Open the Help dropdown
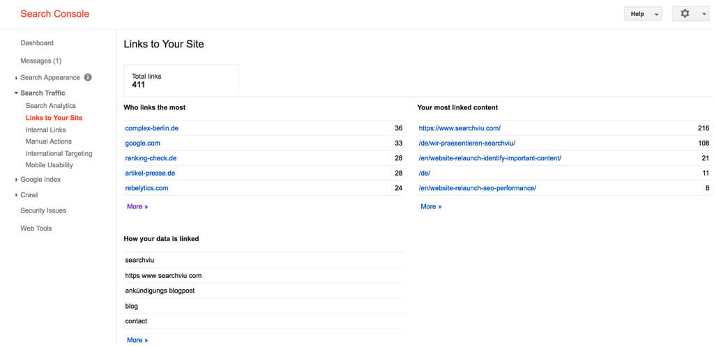The height and width of the screenshot is (347, 714). pos(642,14)
